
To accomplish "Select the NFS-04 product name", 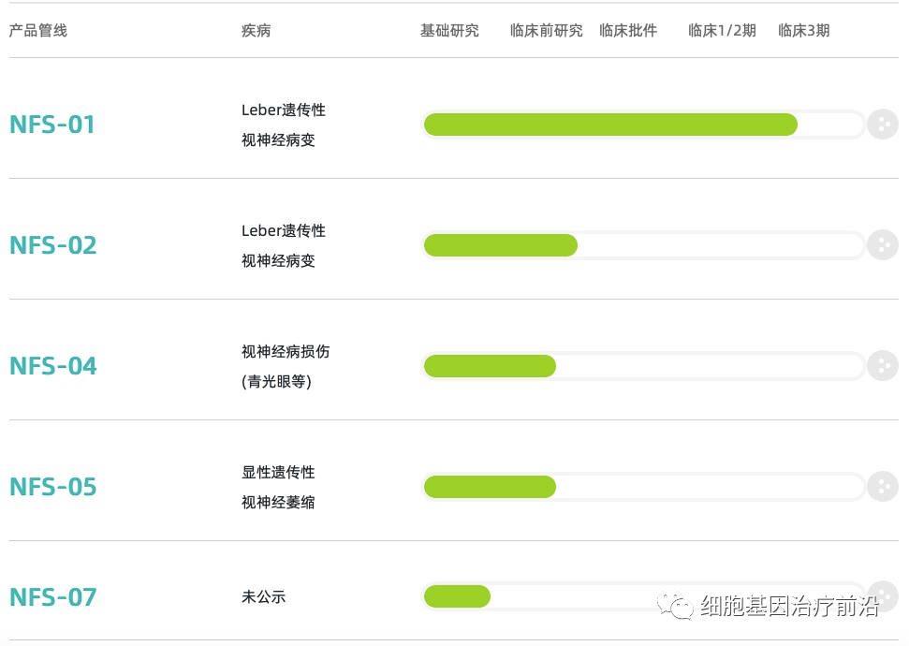I will tap(53, 366).
